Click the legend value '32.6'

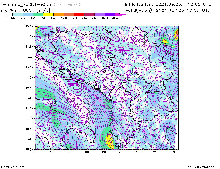click(x=115, y=18)
